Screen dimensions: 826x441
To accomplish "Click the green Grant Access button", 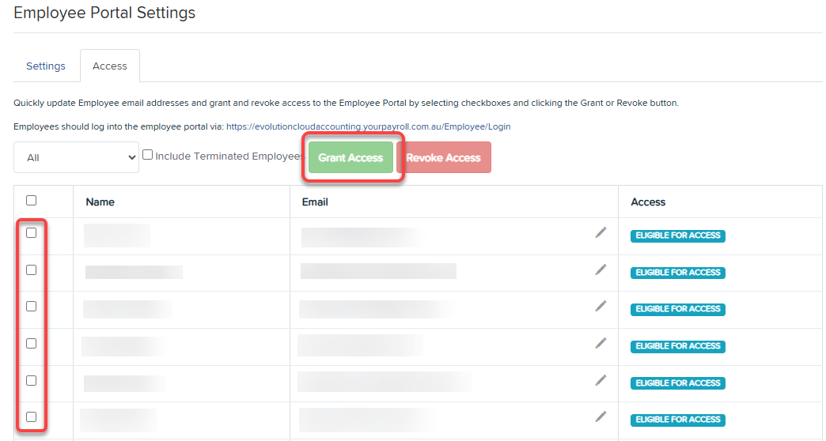I will [x=350, y=157].
